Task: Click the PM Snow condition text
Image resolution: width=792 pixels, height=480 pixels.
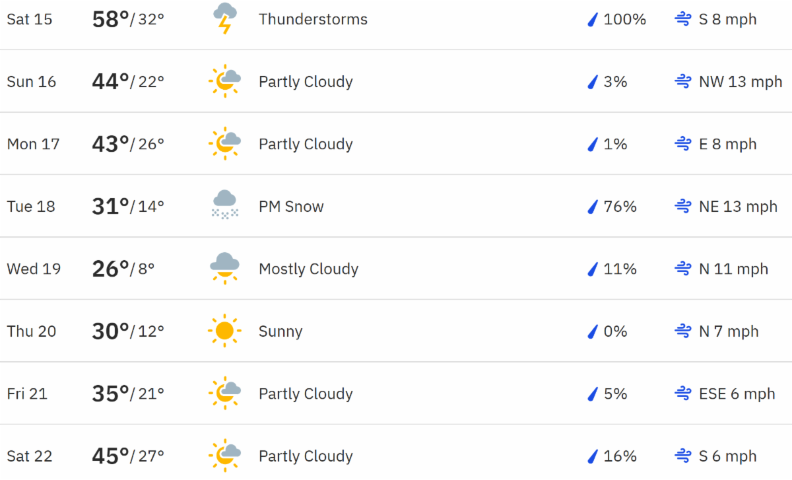Action: 291,207
